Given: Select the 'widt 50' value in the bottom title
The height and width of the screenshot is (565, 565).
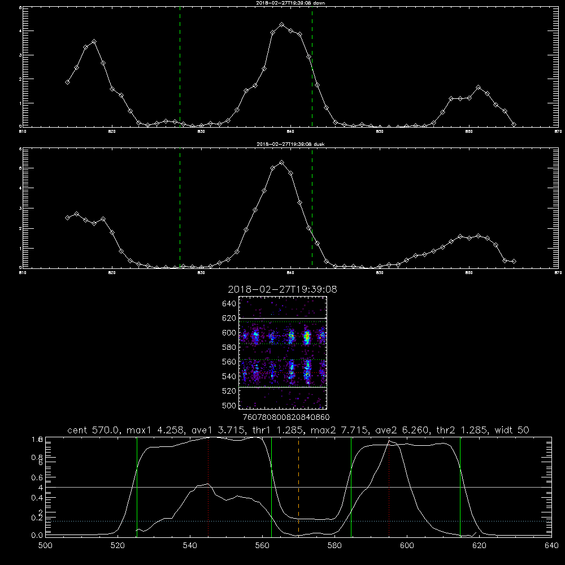Looking at the screenshot, I should (512, 430).
